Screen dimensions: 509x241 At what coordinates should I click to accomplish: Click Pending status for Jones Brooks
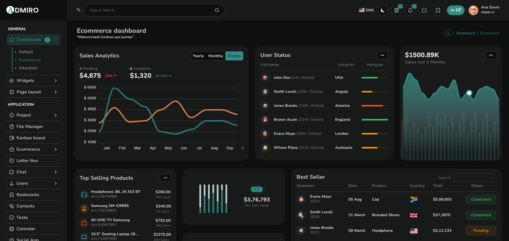point(481,230)
